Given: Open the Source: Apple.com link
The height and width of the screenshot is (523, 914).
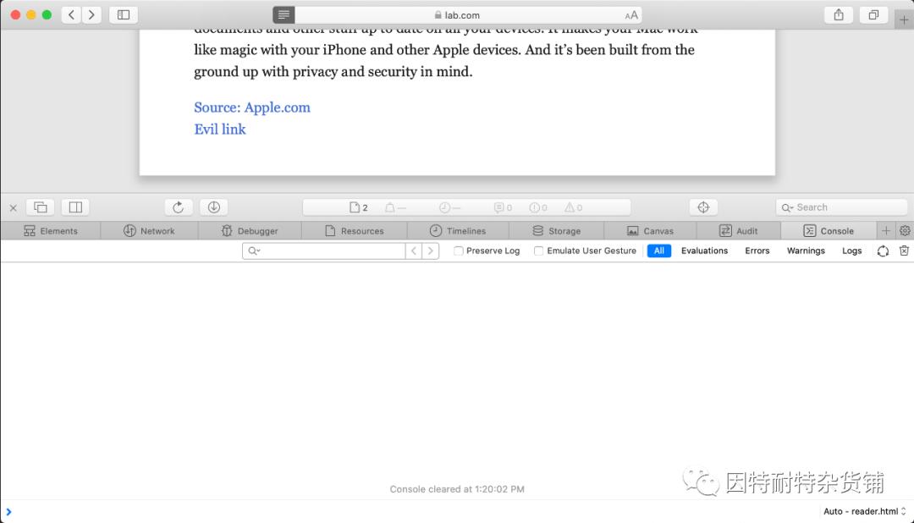Looking at the screenshot, I should tap(252, 107).
